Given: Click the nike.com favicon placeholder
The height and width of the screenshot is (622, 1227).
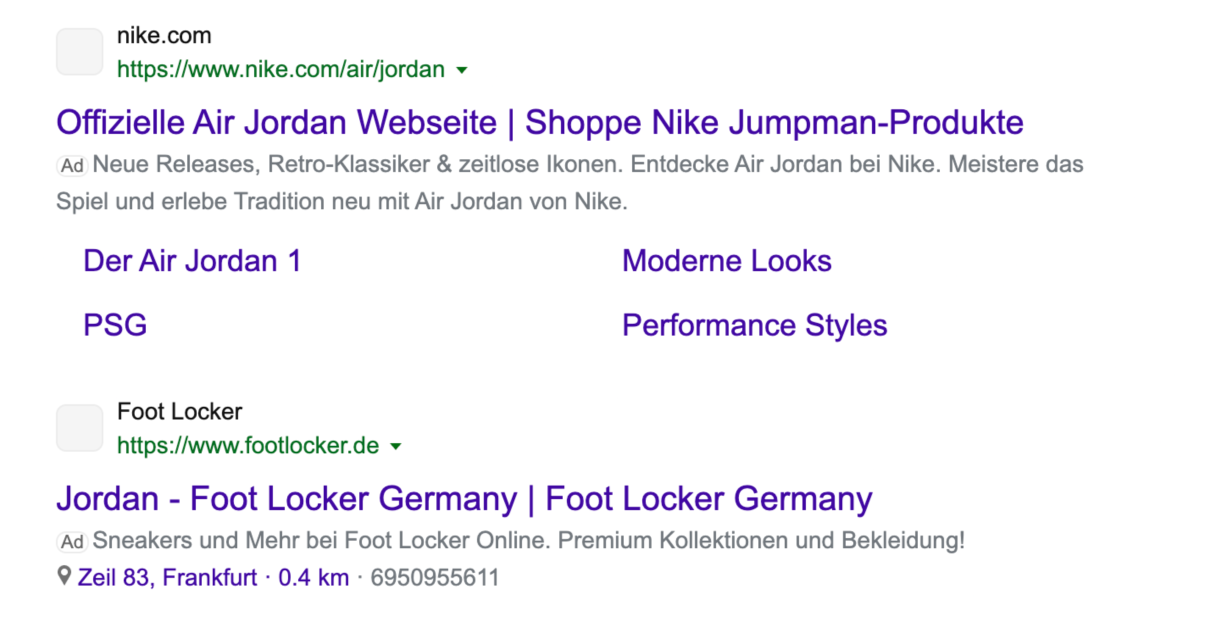Looking at the screenshot, I should (80, 51).
